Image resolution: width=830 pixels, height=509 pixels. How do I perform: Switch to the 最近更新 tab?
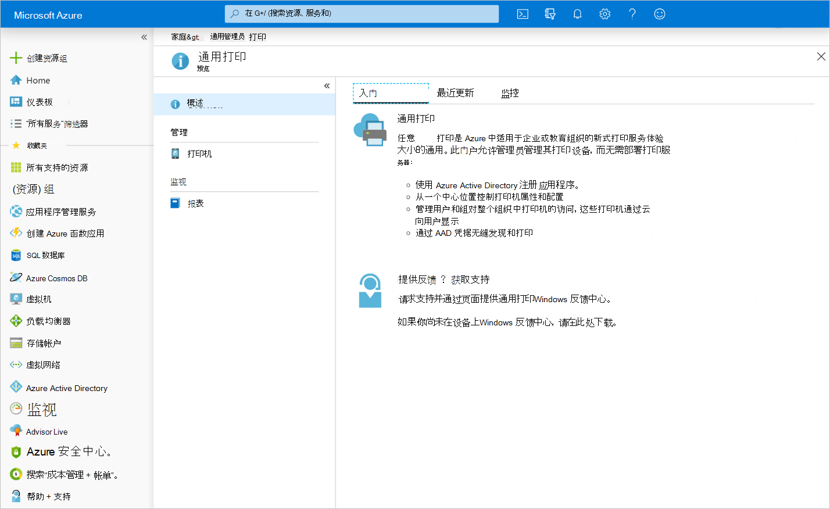pyautogui.click(x=455, y=93)
